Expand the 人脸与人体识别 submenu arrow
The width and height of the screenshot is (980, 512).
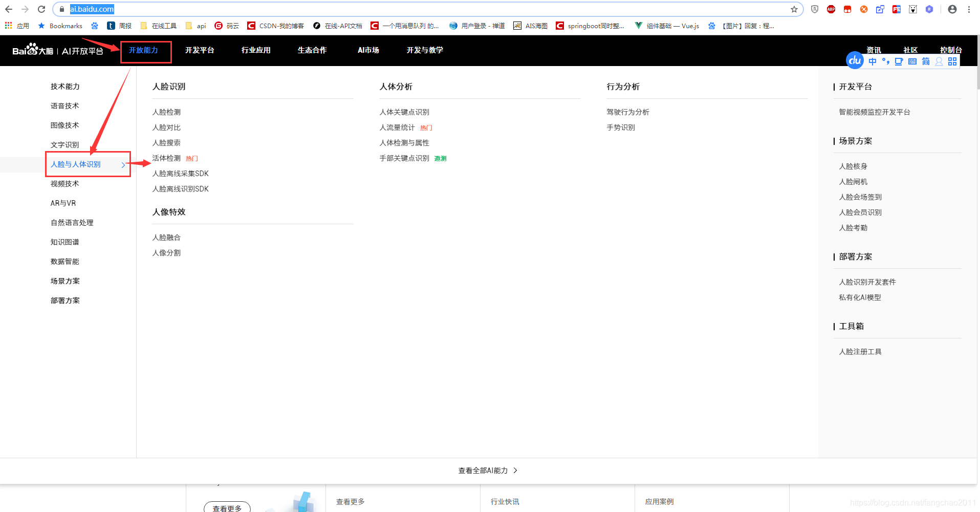point(123,165)
